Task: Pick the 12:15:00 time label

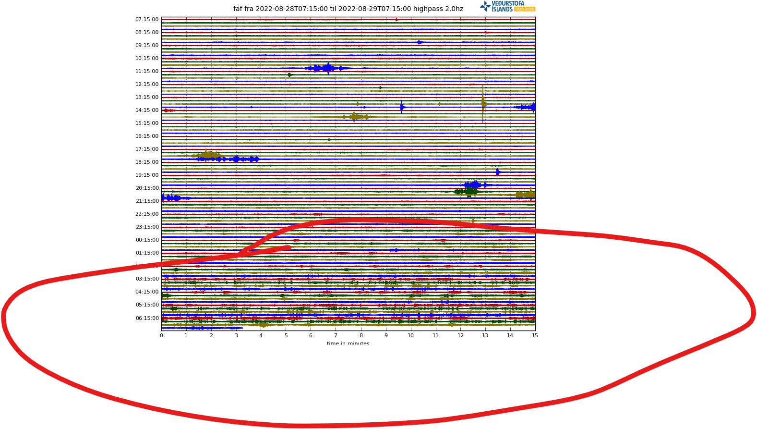Action: coord(147,85)
